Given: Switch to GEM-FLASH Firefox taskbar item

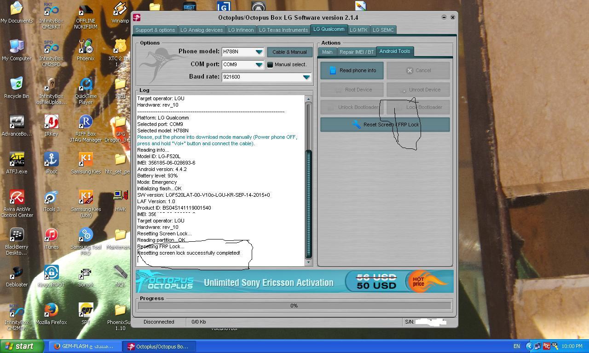Looking at the screenshot, I should tap(85, 347).
